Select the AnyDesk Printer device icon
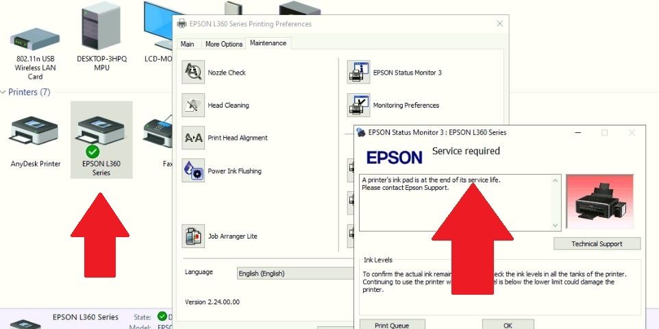The width and height of the screenshot is (659, 329). click(34, 130)
